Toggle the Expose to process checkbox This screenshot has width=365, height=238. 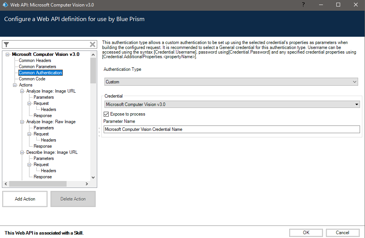coord(106,114)
